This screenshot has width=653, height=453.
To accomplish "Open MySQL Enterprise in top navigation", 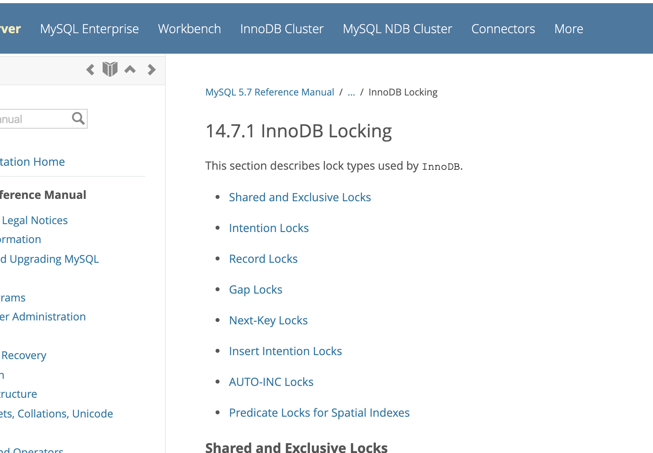I will (90, 29).
